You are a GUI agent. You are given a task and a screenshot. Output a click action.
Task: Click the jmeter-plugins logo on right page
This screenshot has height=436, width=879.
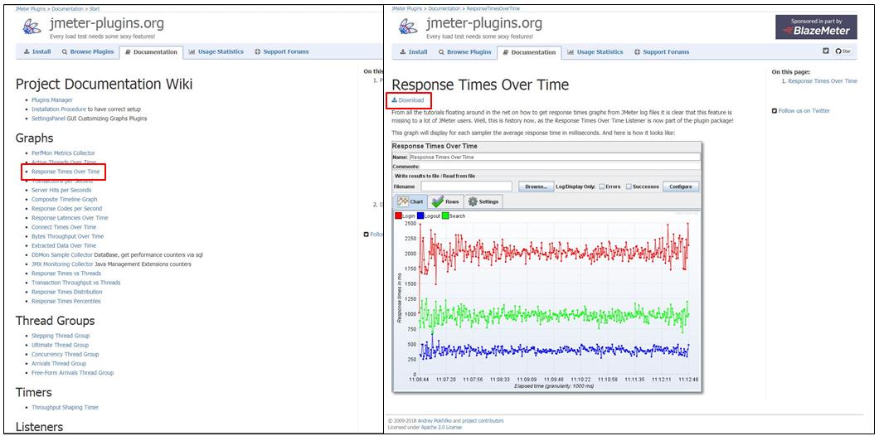point(408,27)
